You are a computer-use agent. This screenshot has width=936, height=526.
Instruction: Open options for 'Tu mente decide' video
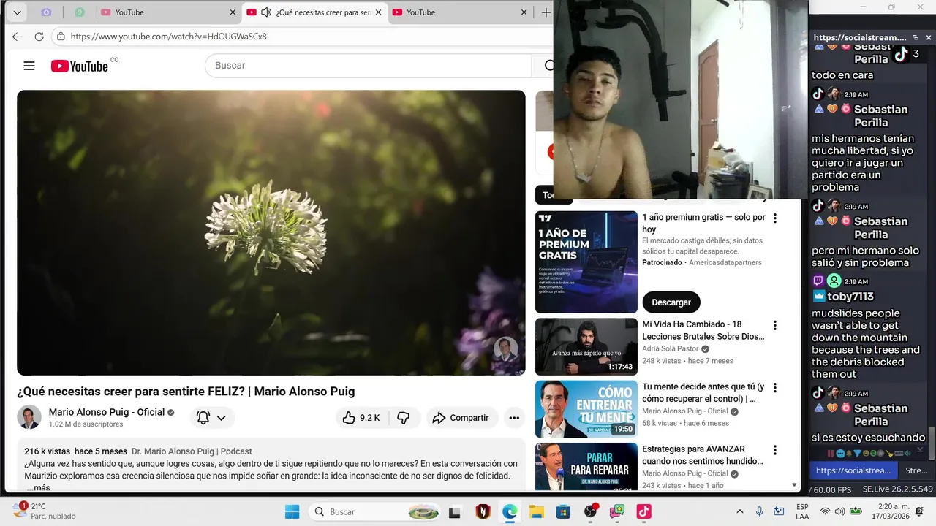click(x=775, y=388)
